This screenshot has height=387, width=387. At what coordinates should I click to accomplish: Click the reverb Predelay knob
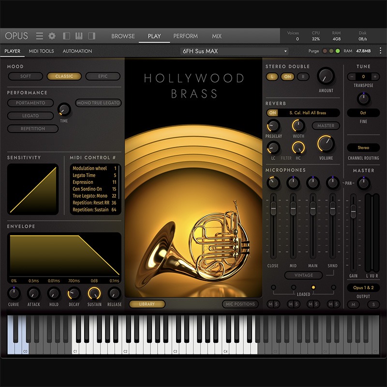(x=273, y=126)
